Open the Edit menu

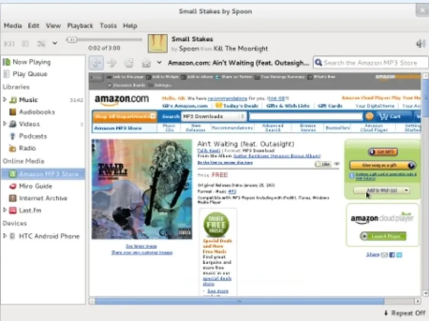34,26
